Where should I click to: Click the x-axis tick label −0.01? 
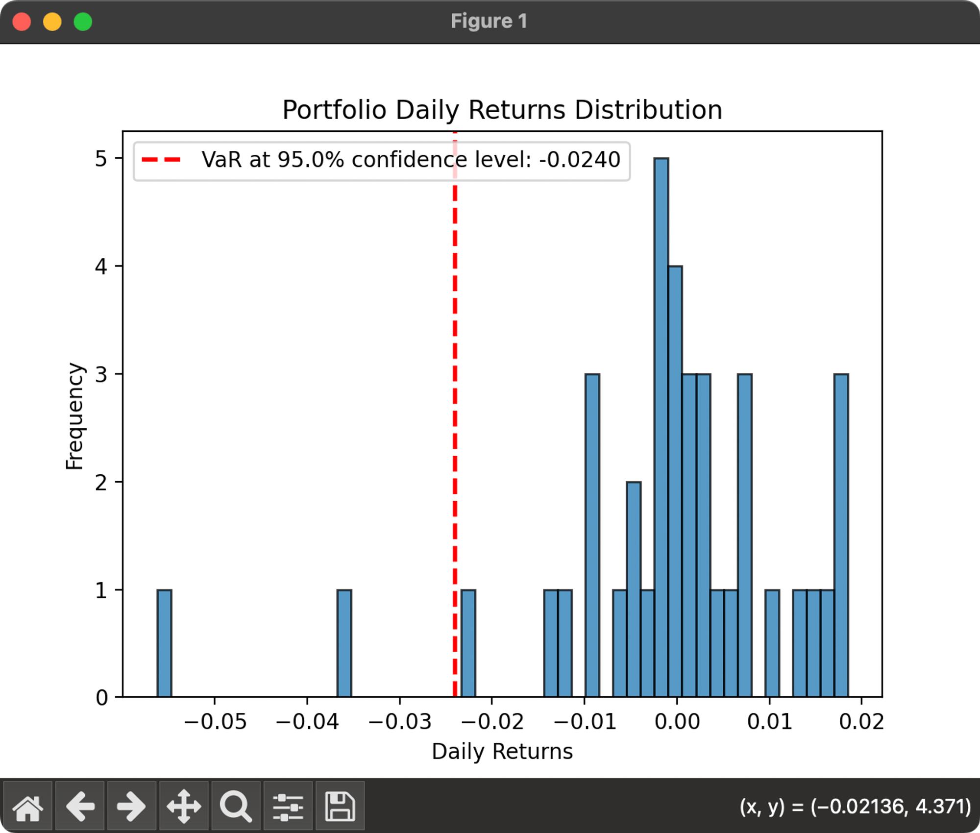point(585,722)
